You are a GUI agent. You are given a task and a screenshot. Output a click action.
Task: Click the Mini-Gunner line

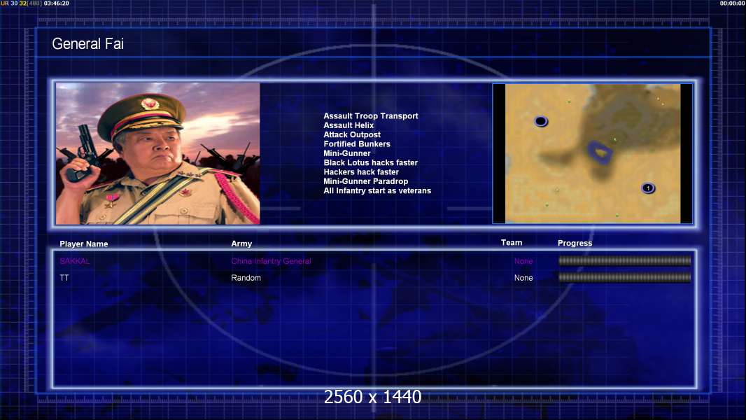(x=347, y=153)
